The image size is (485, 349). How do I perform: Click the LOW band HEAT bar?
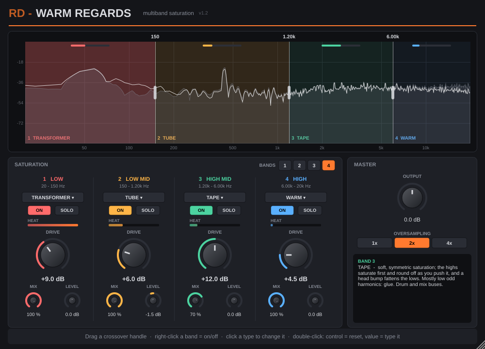(x=53, y=225)
